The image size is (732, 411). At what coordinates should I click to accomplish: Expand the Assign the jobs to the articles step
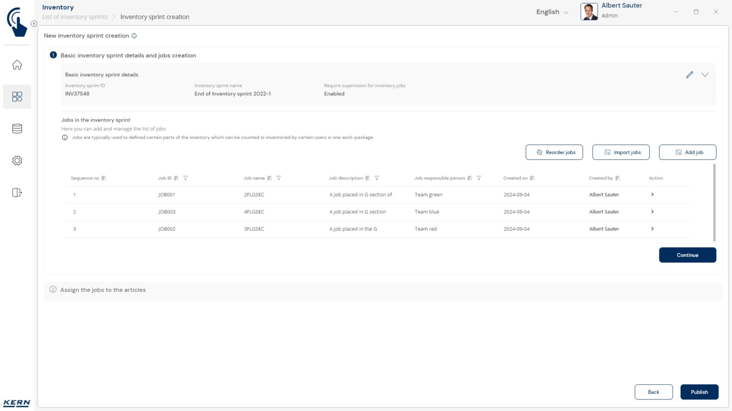click(103, 290)
